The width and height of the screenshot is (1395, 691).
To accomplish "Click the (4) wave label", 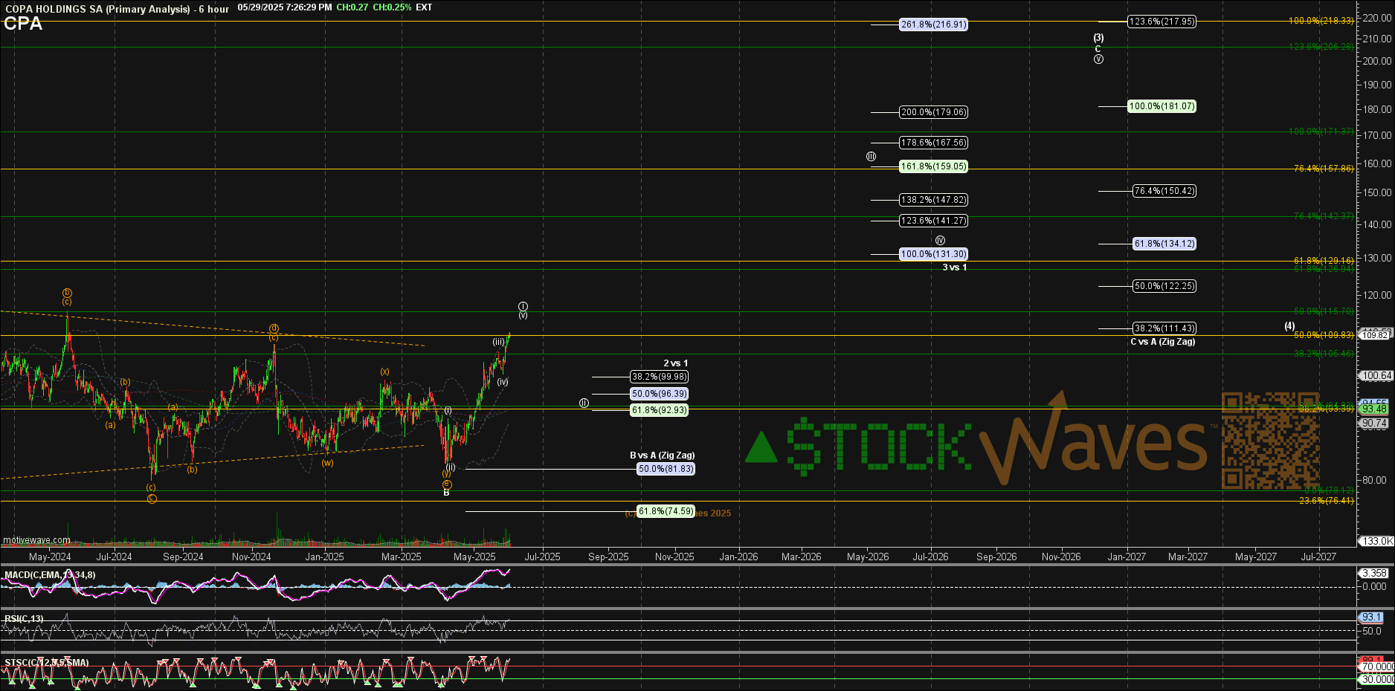I will 1289,326.
